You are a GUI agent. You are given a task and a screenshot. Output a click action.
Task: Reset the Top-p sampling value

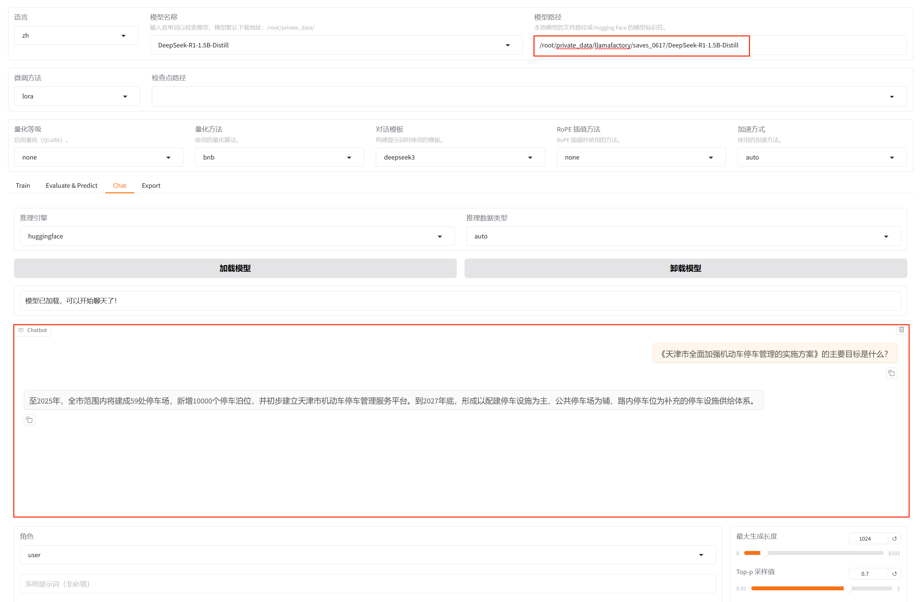pyautogui.click(x=894, y=573)
